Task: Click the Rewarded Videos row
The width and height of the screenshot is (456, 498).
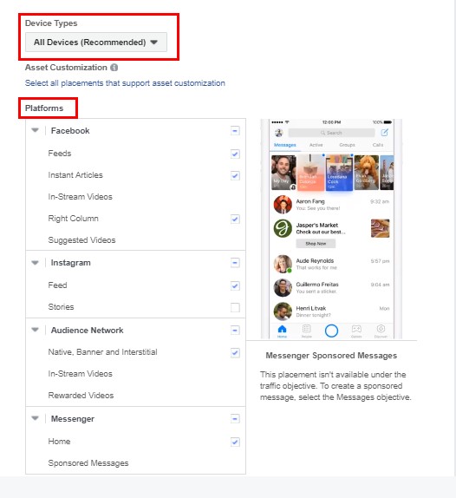Action: tap(135, 396)
